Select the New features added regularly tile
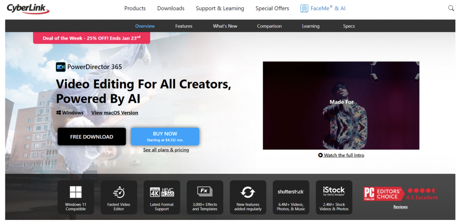Screen dimensions: 463x224 (x=248, y=197)
